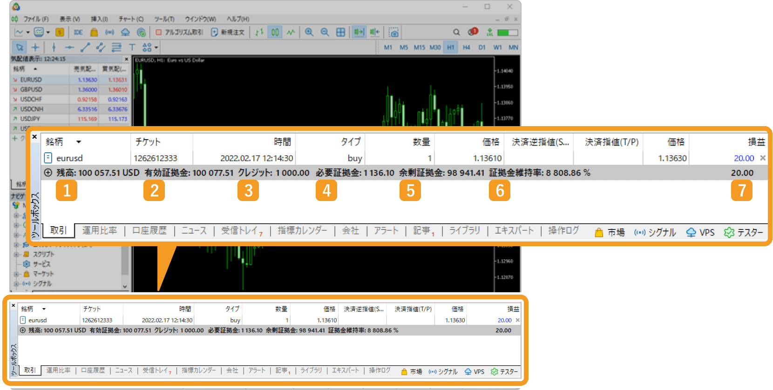Click the Zoom In magnifier icon
Image resolution: width=773 pixels, height=390 pixels.
(309, 32)
